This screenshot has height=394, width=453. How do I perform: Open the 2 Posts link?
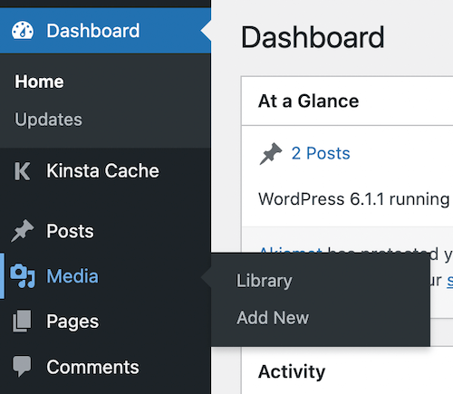(x=321, y=153)
